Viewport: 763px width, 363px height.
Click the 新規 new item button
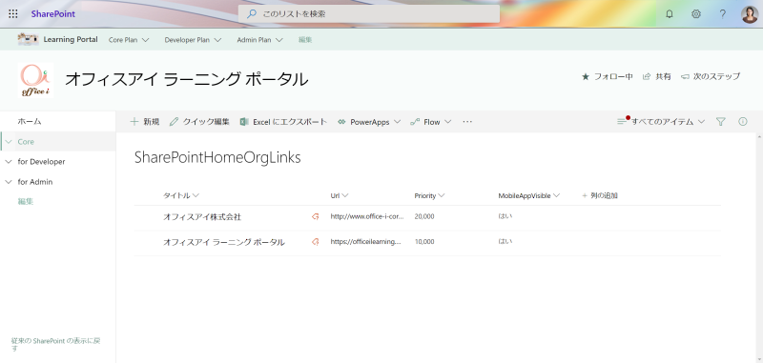(145, 122)
